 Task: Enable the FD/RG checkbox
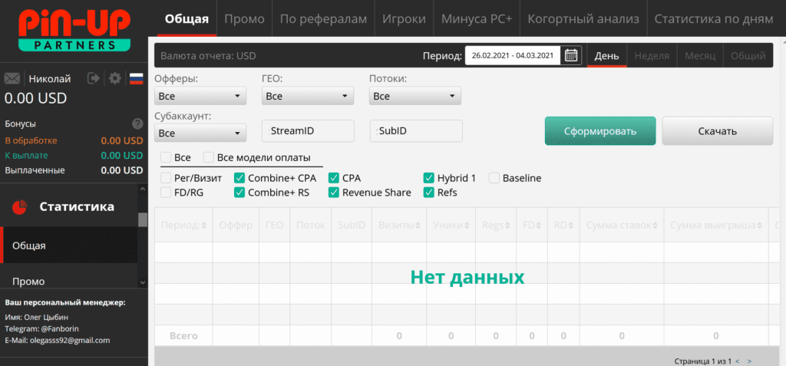166,192
